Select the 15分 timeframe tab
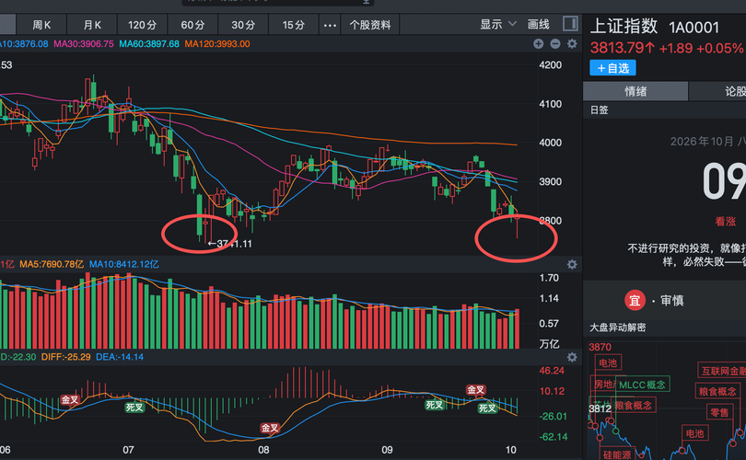 coord(294,25)
